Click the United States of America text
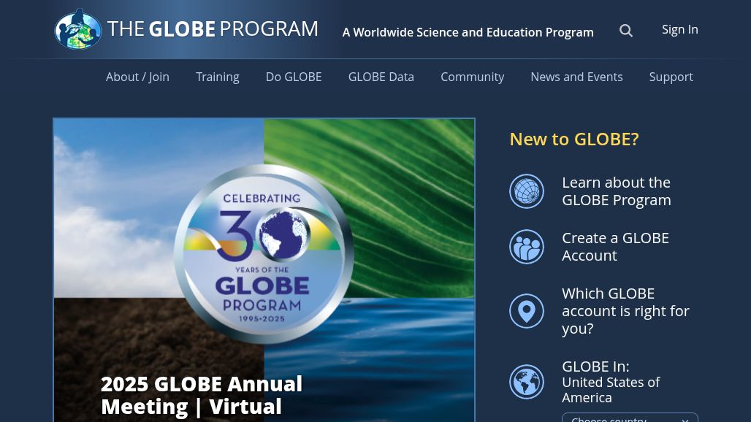The height and width of the screenshot is (422, 751). pos(611,390)
